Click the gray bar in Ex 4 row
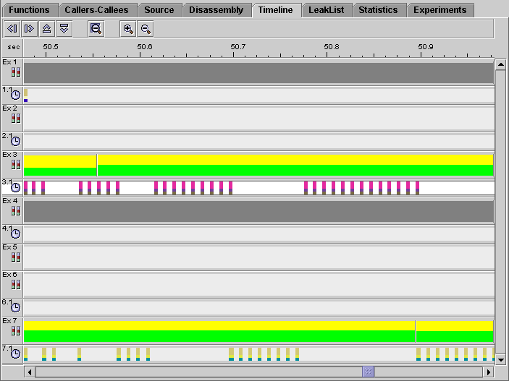Image resolution: width=509 pixels, height=381 pixels. pyautogui.click(x=258, y=211)
